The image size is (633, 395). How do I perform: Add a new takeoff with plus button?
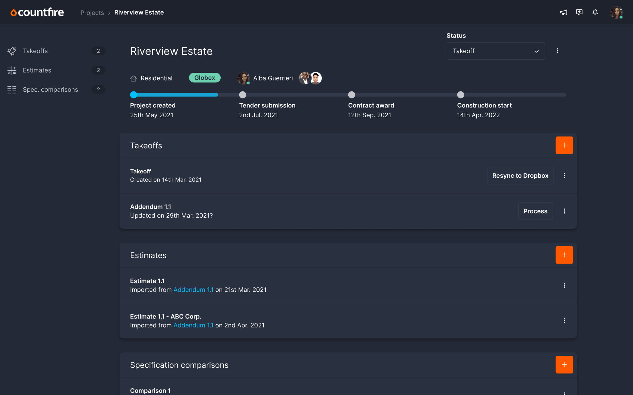[x=564, y=145]
